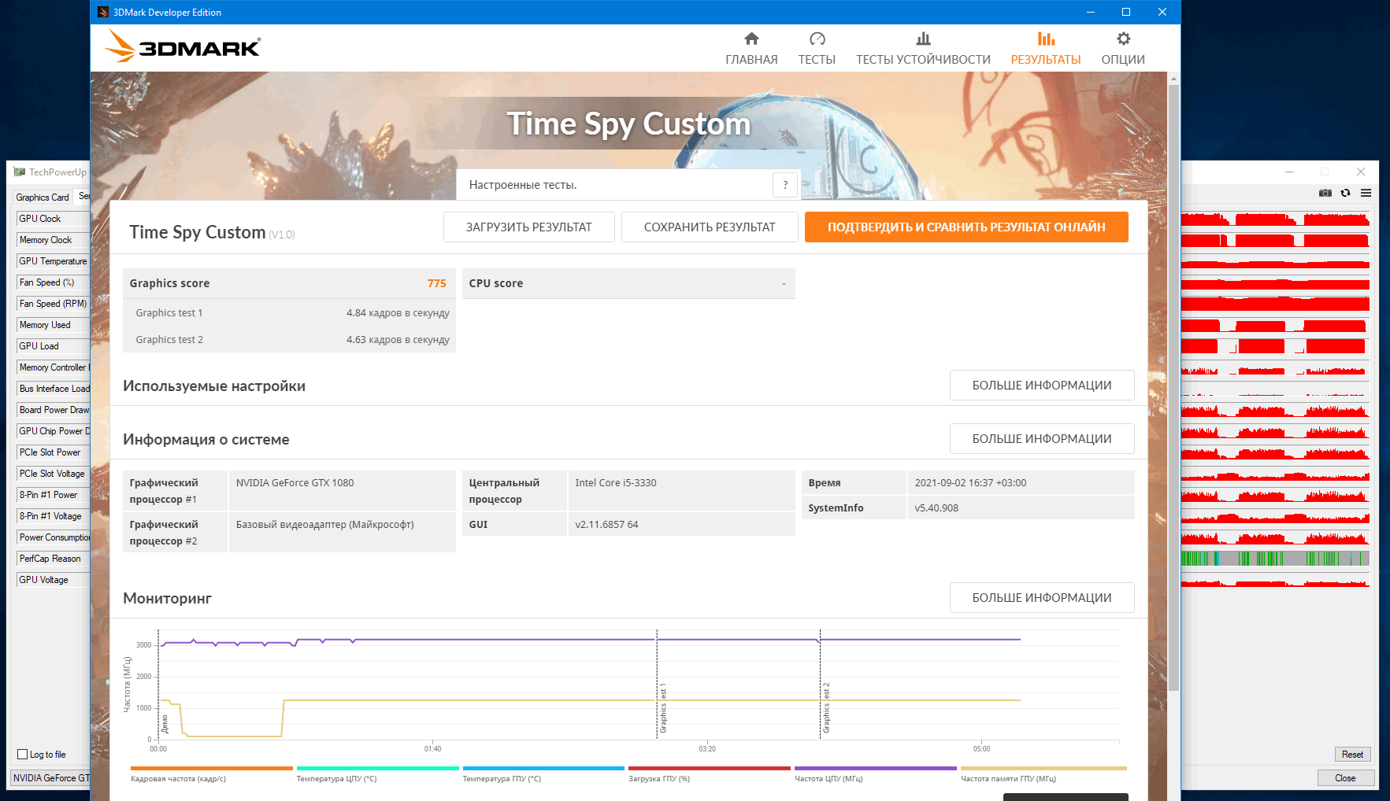Viewport: 1390px width, 801px height.
Task: Enable Log to file checkbox in GPU-Z
Action: coord(23,755)
